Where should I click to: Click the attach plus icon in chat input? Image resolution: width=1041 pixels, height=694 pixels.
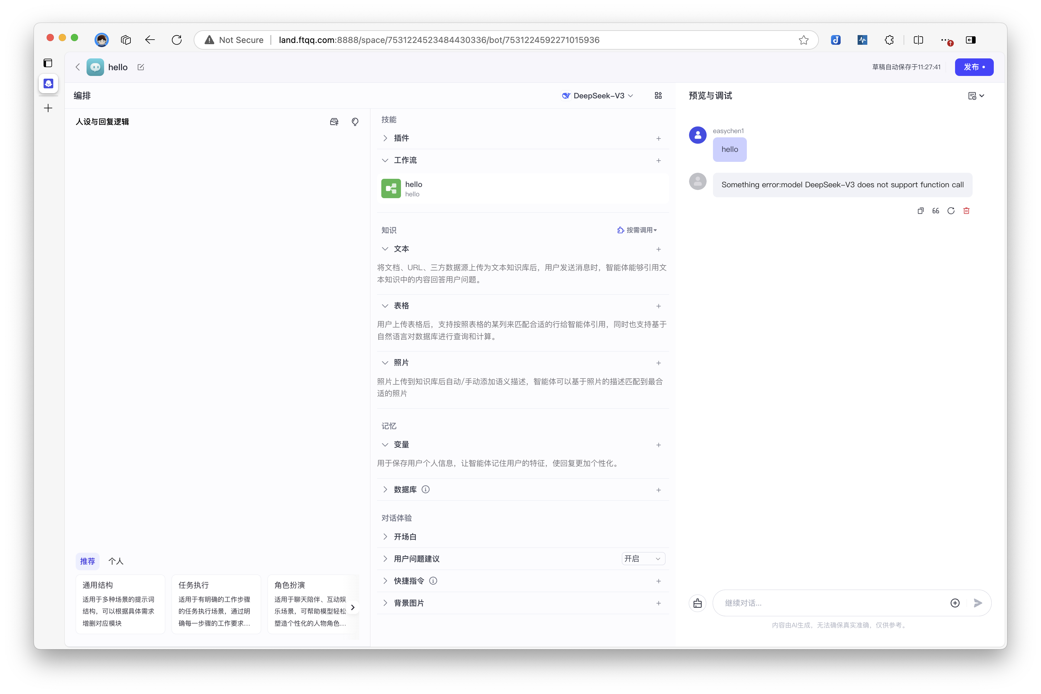(x=955, y=603)
